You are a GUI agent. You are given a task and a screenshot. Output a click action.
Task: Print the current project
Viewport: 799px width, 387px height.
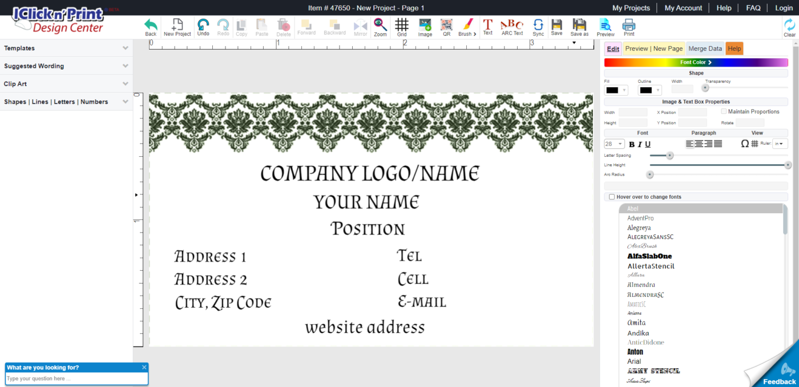coord(628,27)
